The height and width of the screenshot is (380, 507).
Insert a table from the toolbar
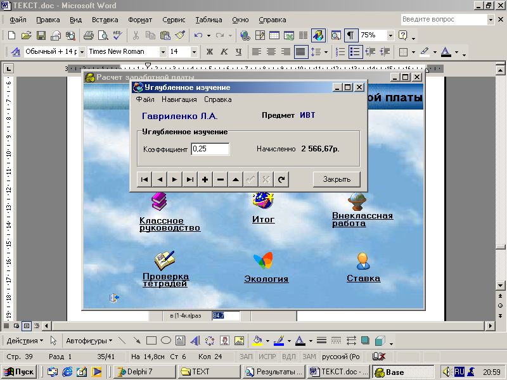(x=274, y=35)
